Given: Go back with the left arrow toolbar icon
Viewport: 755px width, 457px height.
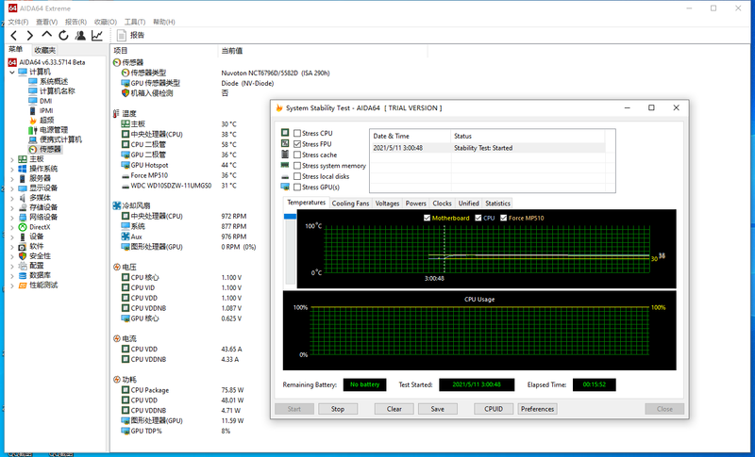Looking at the screenshot, I should (x=14, y=35).
